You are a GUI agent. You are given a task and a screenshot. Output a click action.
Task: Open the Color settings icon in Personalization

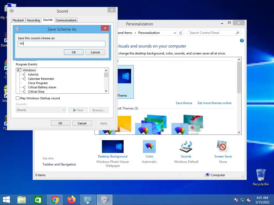(149, 147)
